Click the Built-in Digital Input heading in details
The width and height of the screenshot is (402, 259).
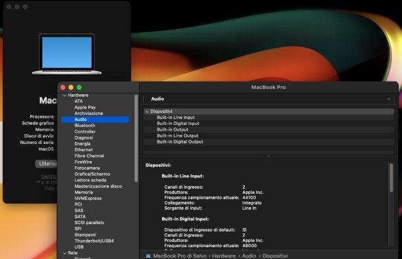pyautogui.click(x=185, y=219)
